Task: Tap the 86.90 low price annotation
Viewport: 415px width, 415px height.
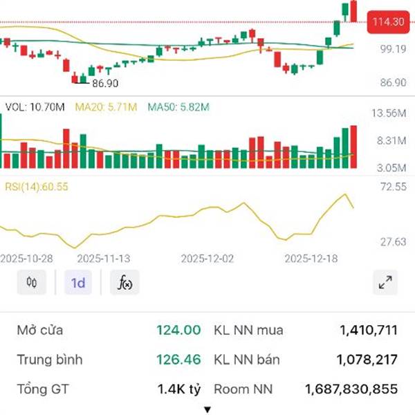Action: (x=105, y=84)
